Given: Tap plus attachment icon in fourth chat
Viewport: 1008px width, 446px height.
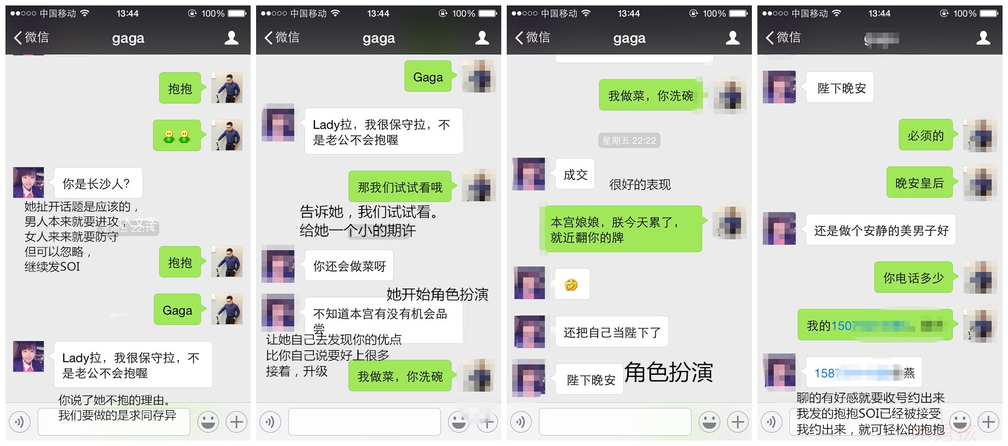Looking at the screenshot, I should pos(988,422).
